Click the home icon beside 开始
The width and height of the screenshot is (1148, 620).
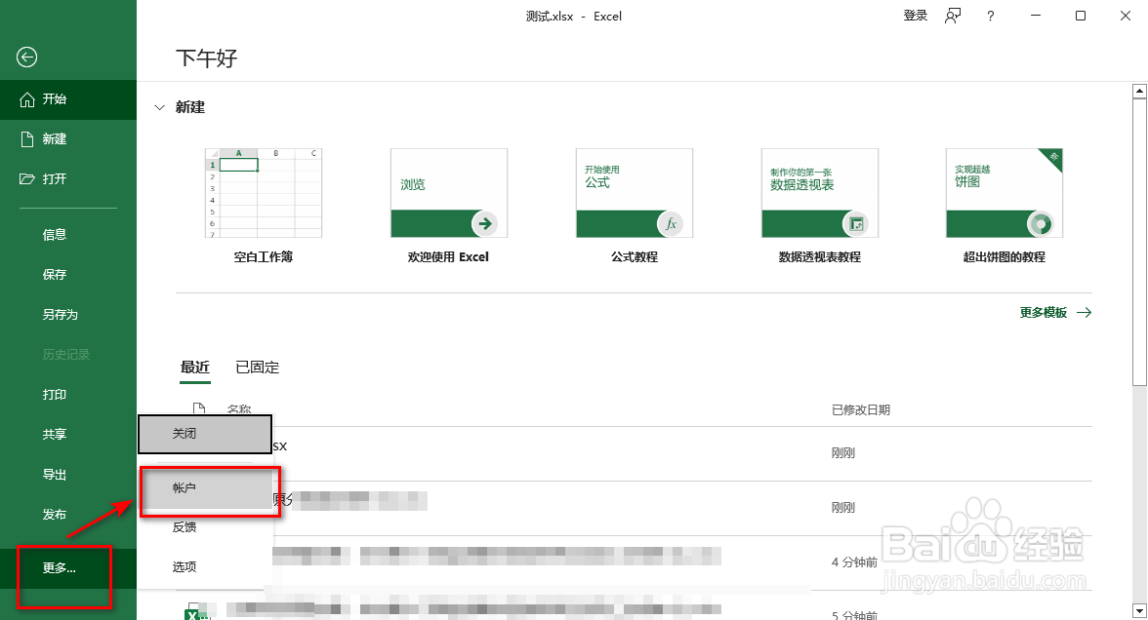[x=27, y=99]
